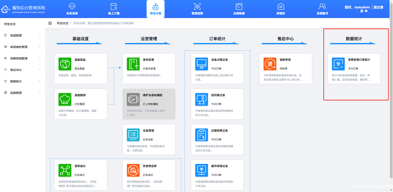Open the 发布菜谱 green menu icon
The image size is (393, 192).
click(133, 64)
